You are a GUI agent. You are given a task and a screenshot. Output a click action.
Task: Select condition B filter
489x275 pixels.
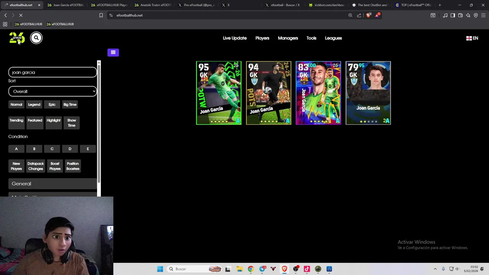tap(34, 149)
